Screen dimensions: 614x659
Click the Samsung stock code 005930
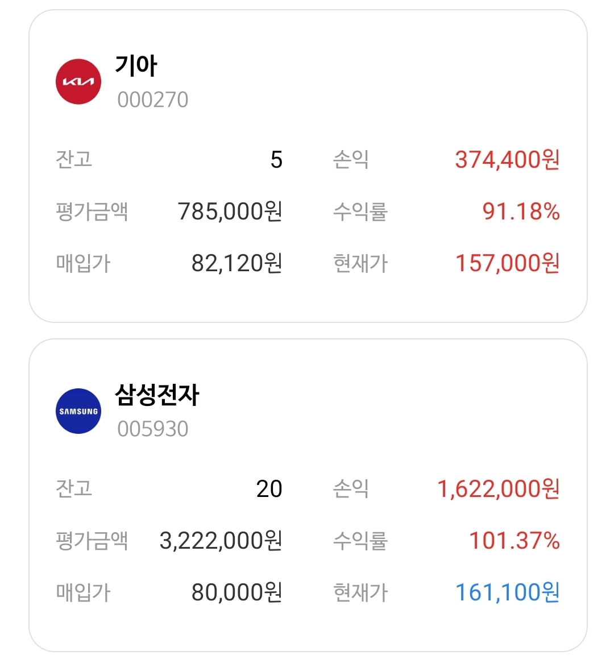152,429
